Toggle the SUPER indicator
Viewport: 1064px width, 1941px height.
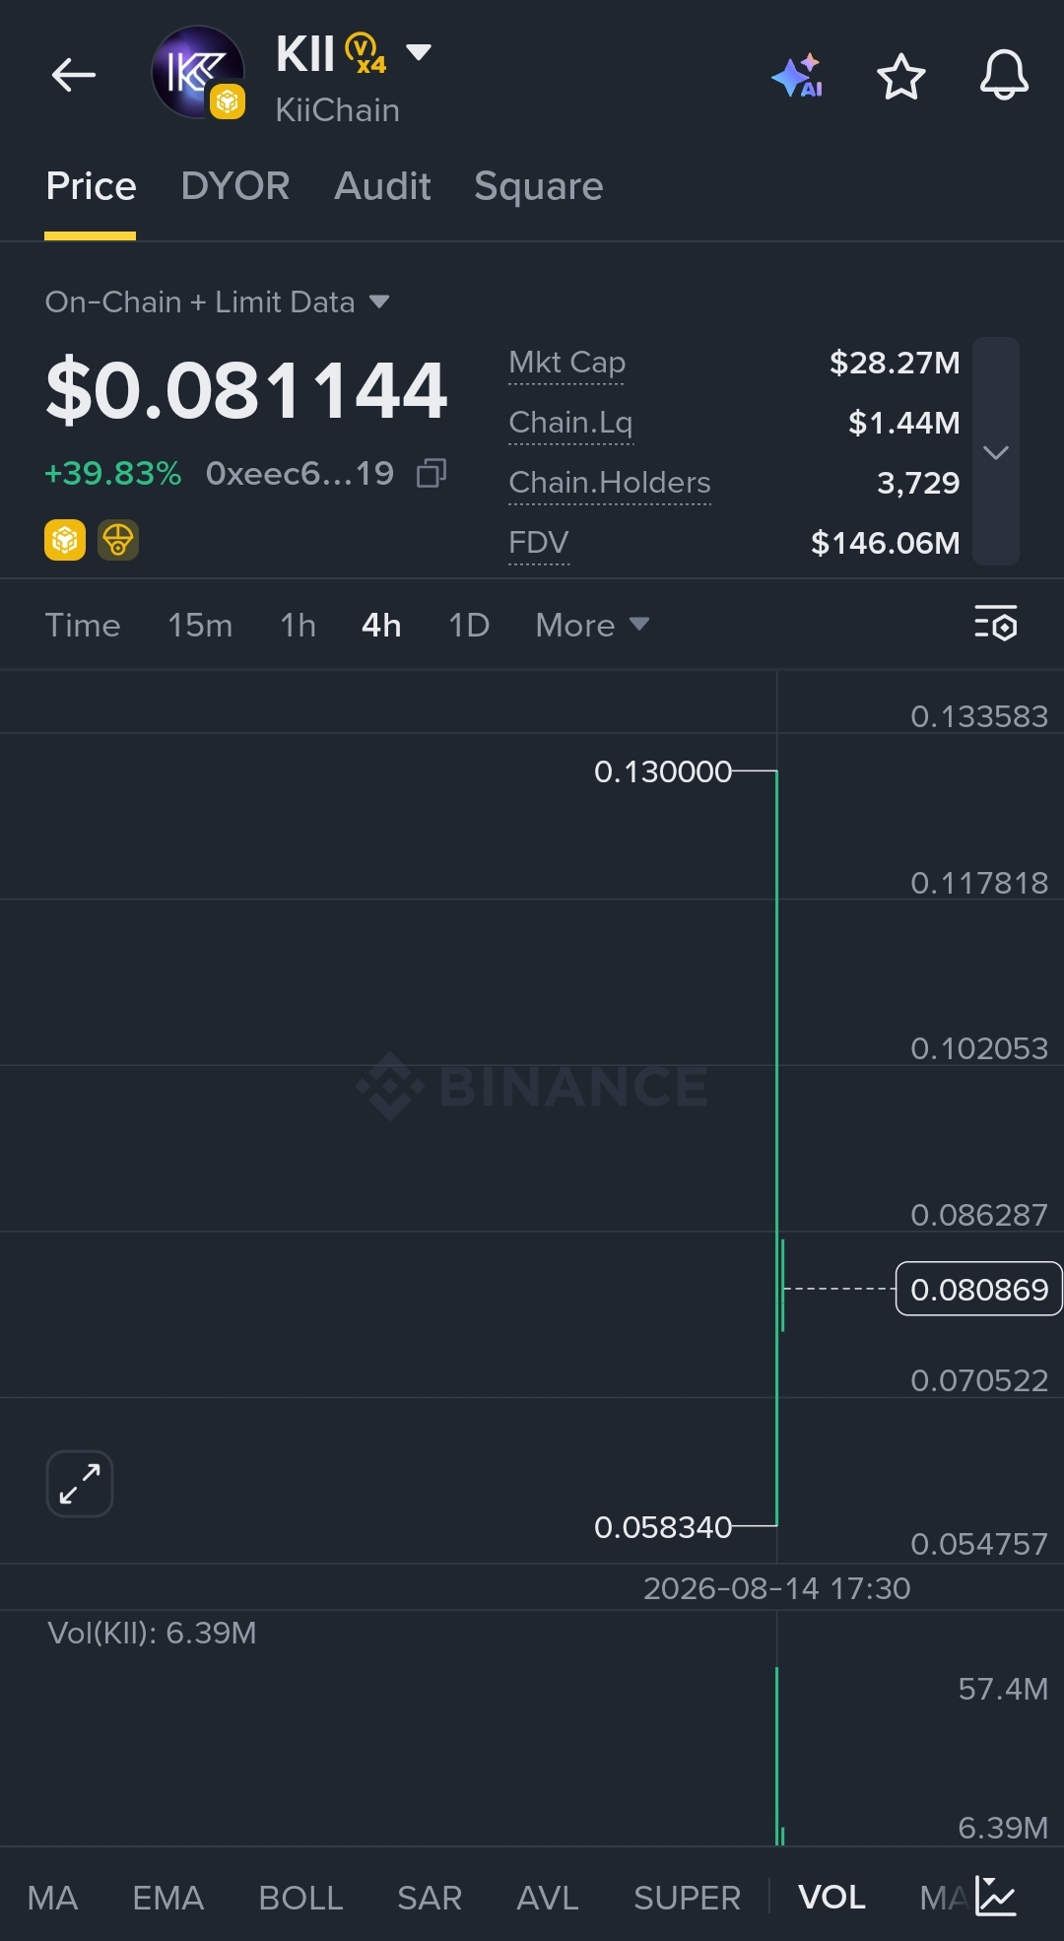(x=687, y=1898)
